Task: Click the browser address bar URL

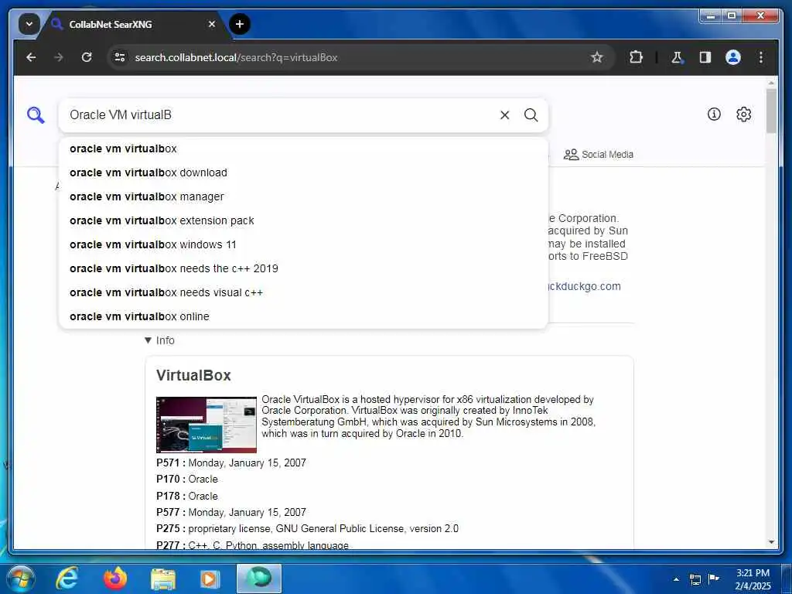Action: pyautogui.click(x=236, y=57)
